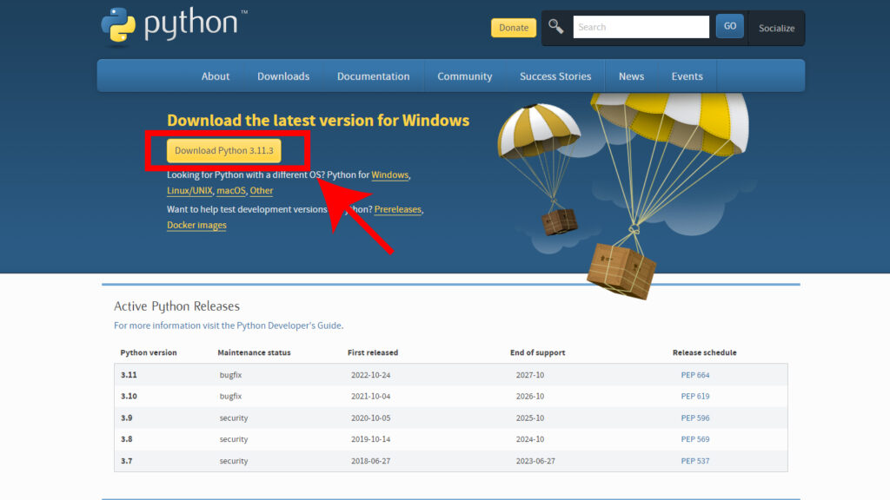Screen dimensions: 890x500
Task: Click the 2021-10-04 first released date
Action: [370, 396]
